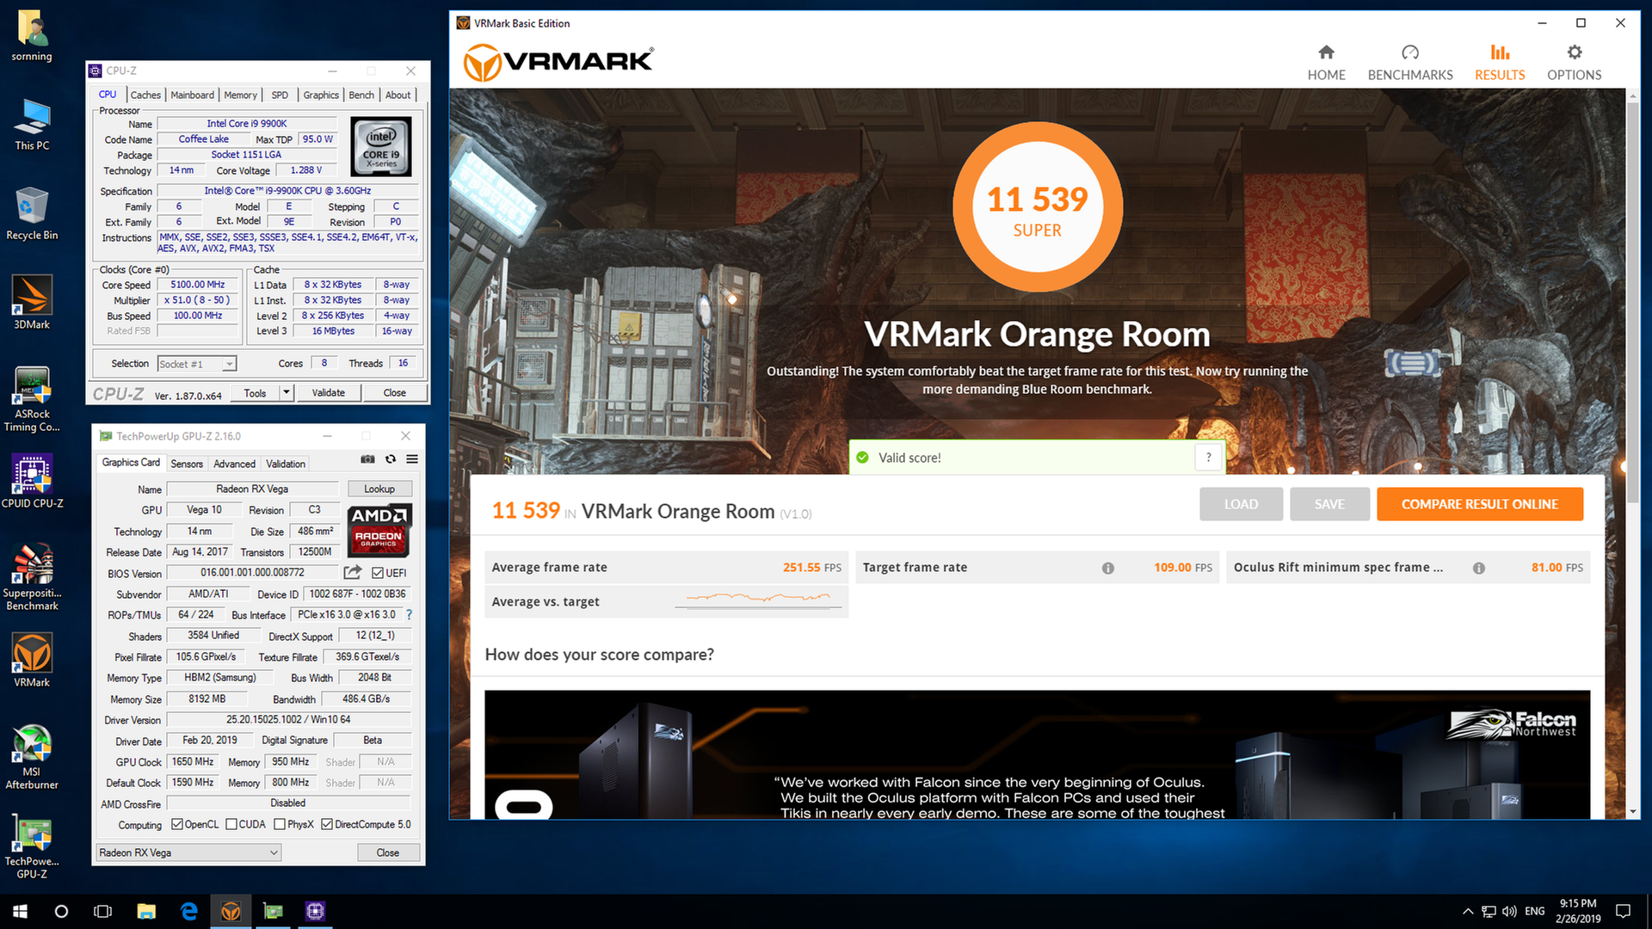Select the 3DMark desktop shortcut

tap(32, 303)
